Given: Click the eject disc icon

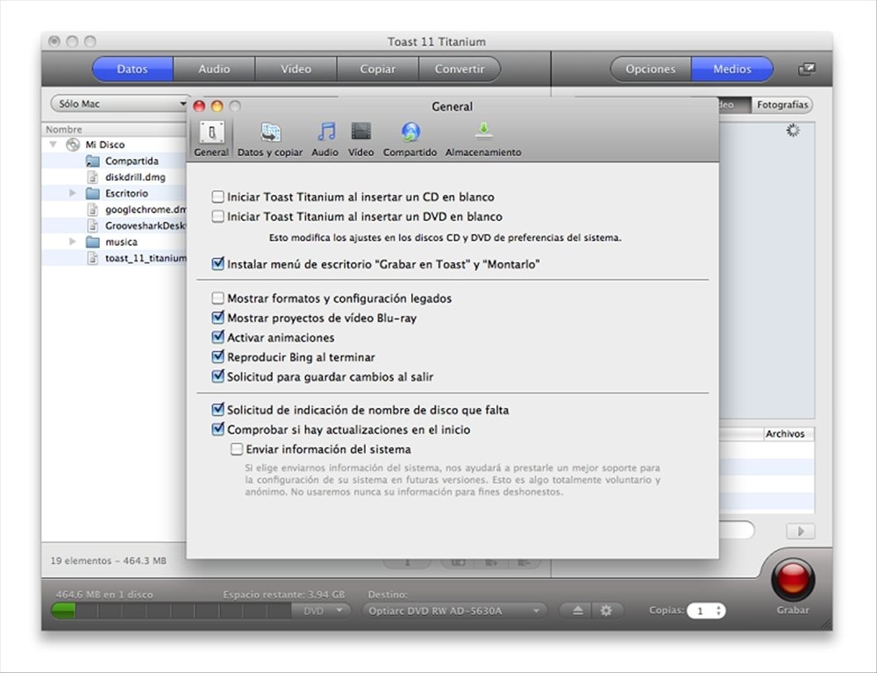Looking at the screenshot, I should 578,611.
